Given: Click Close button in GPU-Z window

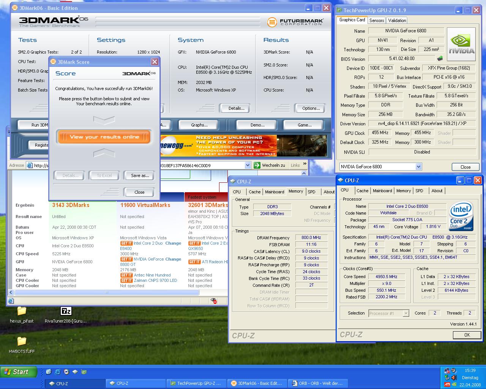Looking at the screenshot, I should tap(465, 167).
